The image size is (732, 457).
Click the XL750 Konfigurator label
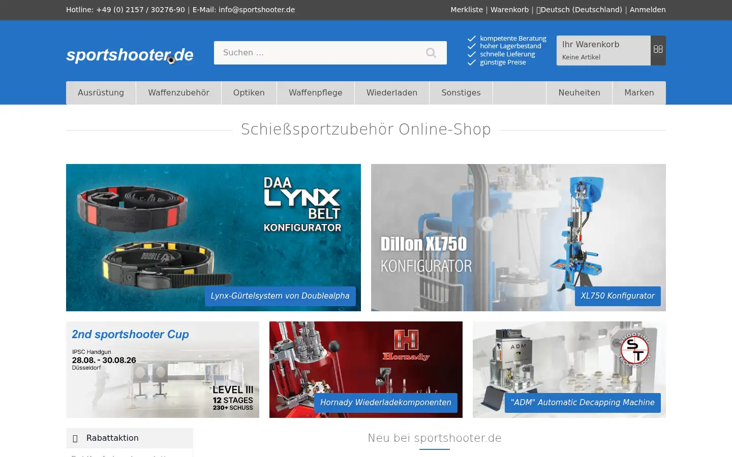[618, 296]
